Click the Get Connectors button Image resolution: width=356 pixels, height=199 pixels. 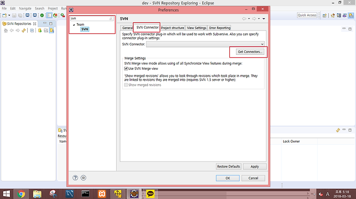[x=250, y=52]
